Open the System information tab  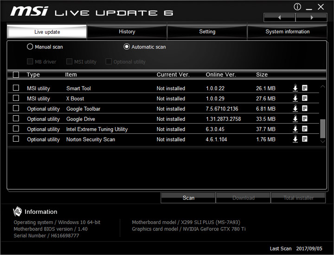[287, 31]
